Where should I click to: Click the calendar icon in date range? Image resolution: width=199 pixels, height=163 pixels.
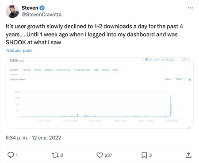(146, 59)
